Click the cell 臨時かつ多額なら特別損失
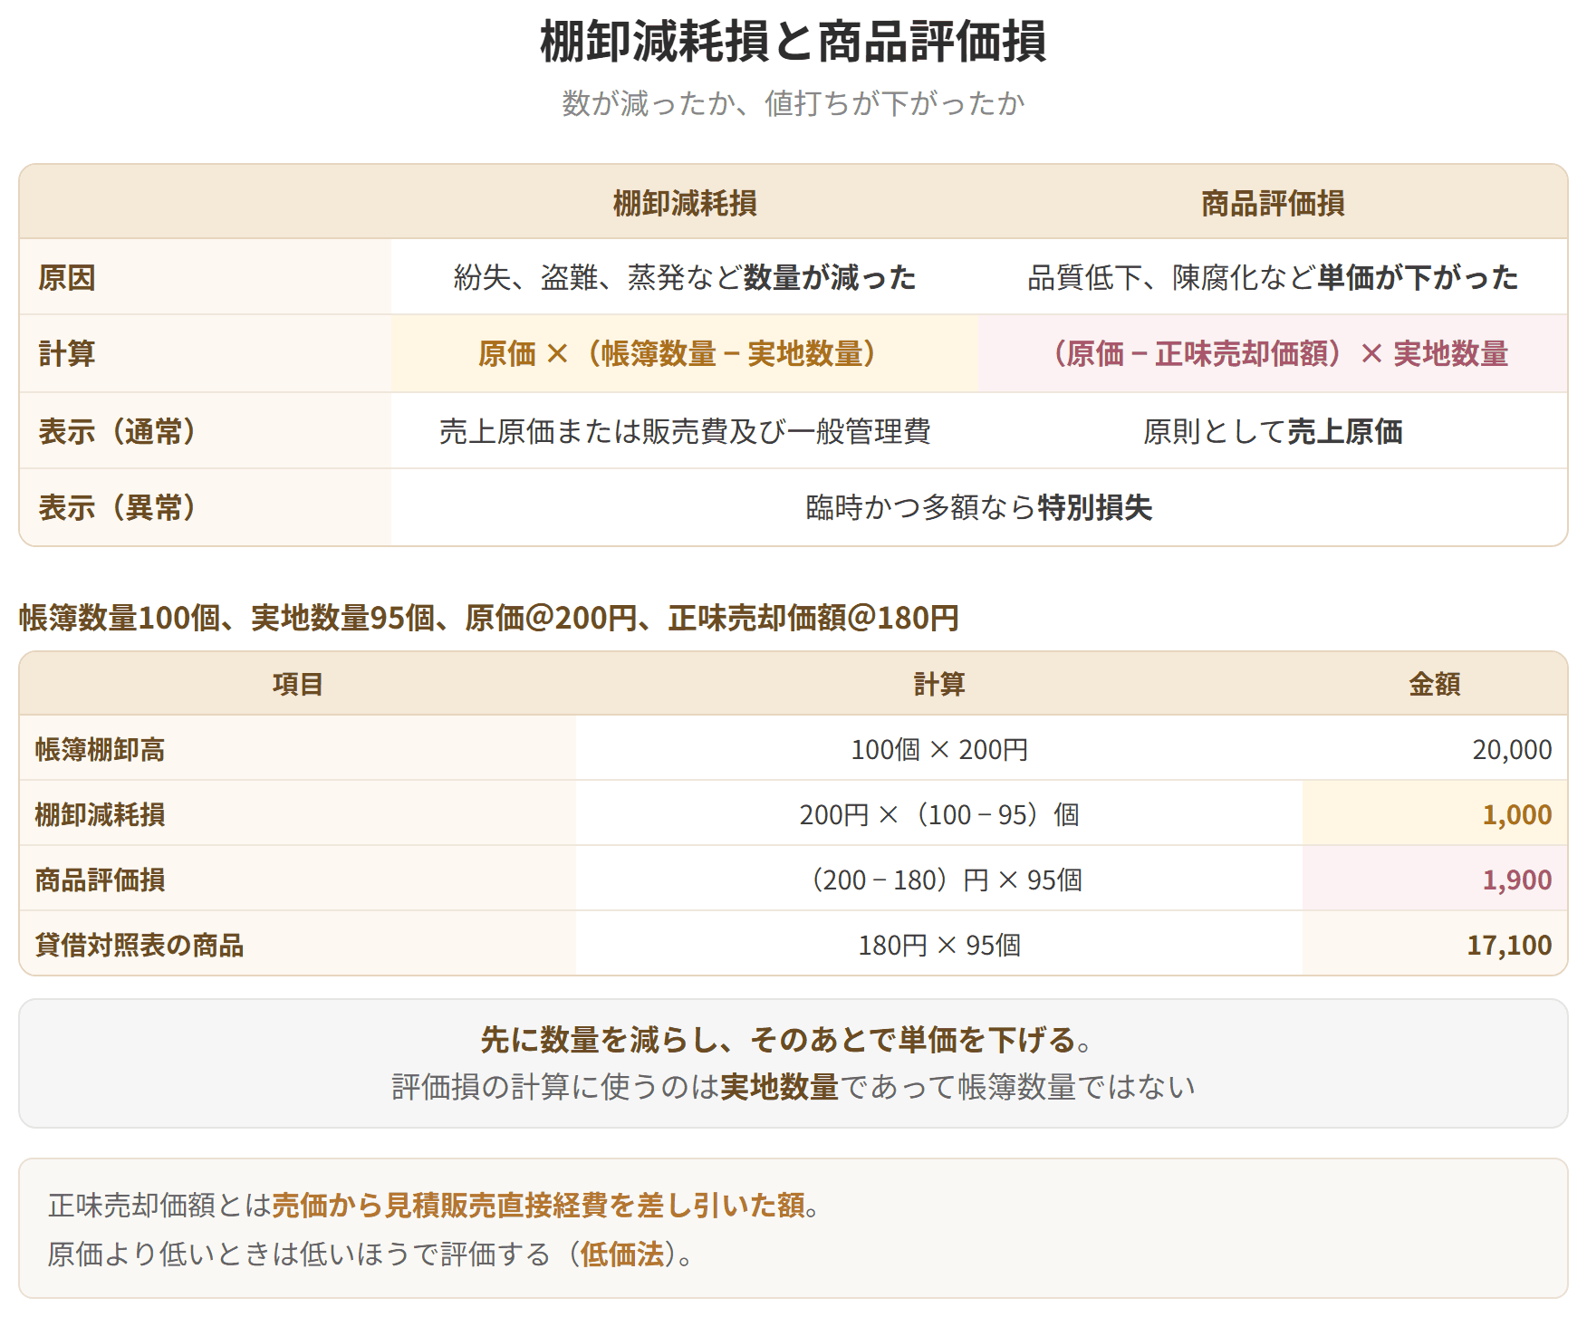Image resolution: width=1587 pixels, height=1317 pixels. (979, 507)
